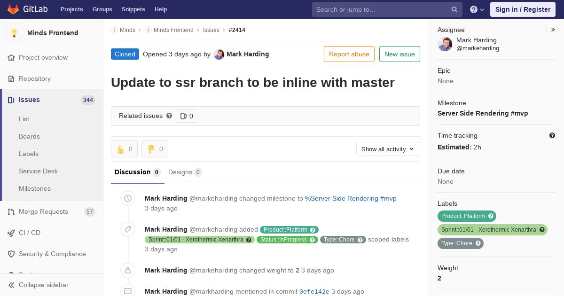Click the Sign in / Register button

click(x=523, y=9)
